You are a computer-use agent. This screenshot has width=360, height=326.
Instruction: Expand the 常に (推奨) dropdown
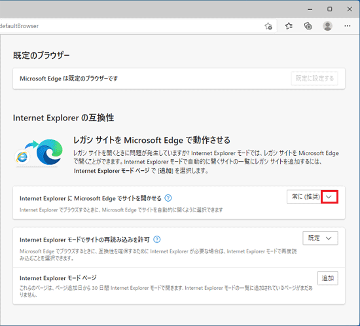(x=312, y=197)
